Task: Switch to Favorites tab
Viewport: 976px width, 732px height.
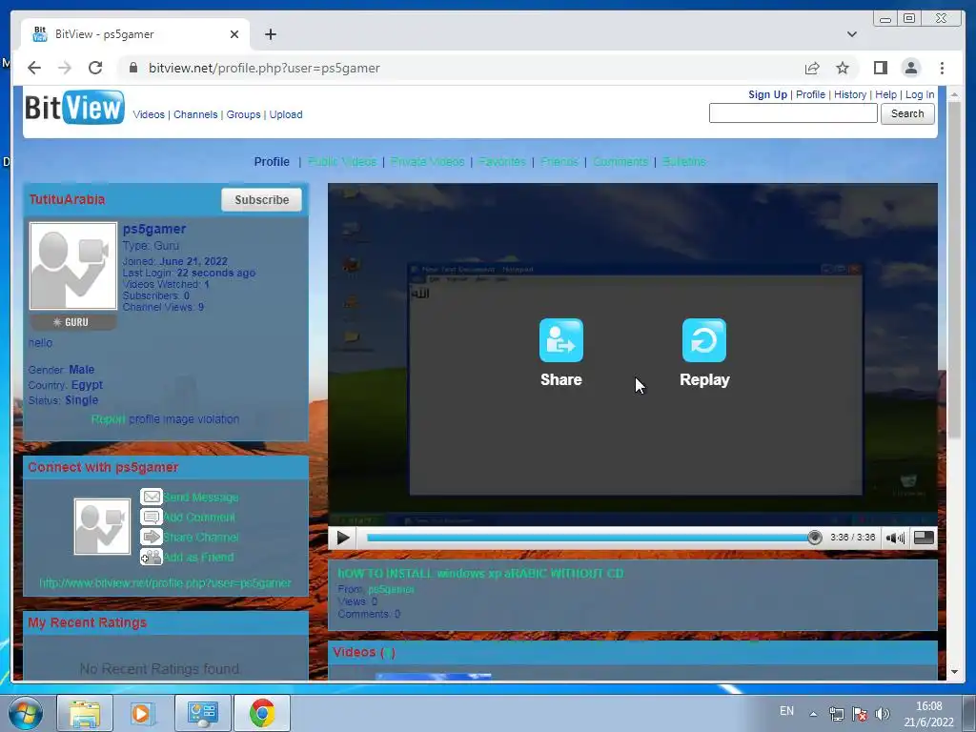Action: coord(502,162)
